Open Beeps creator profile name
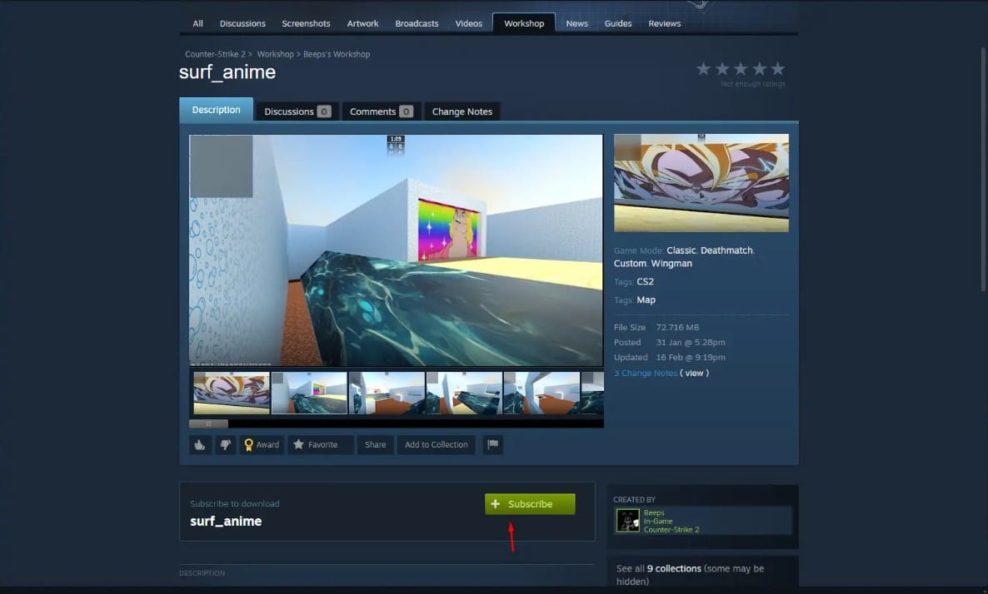 (x=654, y=512)
